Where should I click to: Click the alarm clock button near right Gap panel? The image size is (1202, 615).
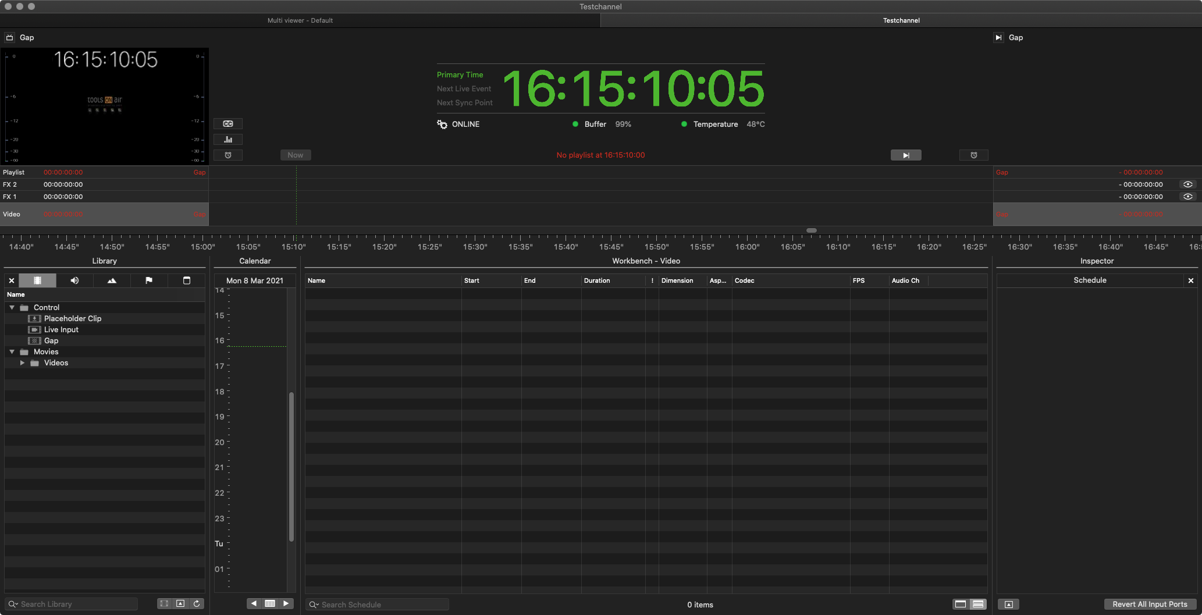tap(973, 155)
